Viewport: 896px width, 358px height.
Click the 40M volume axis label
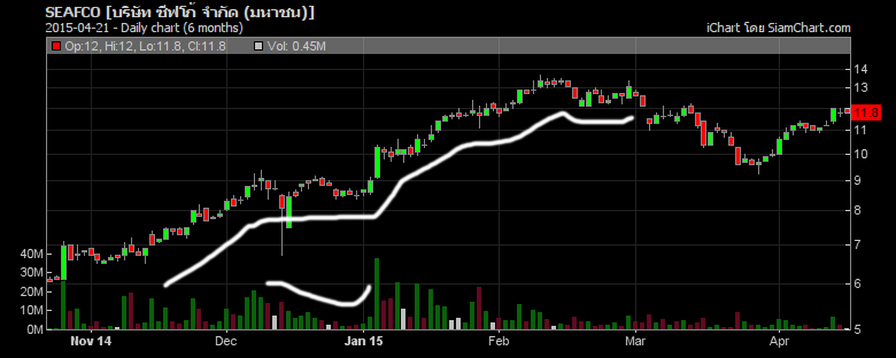(32, 254)
